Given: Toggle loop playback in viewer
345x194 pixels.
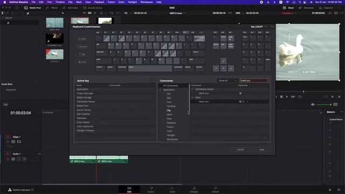Looking at the screenshot, I should [x=300, y=97].
